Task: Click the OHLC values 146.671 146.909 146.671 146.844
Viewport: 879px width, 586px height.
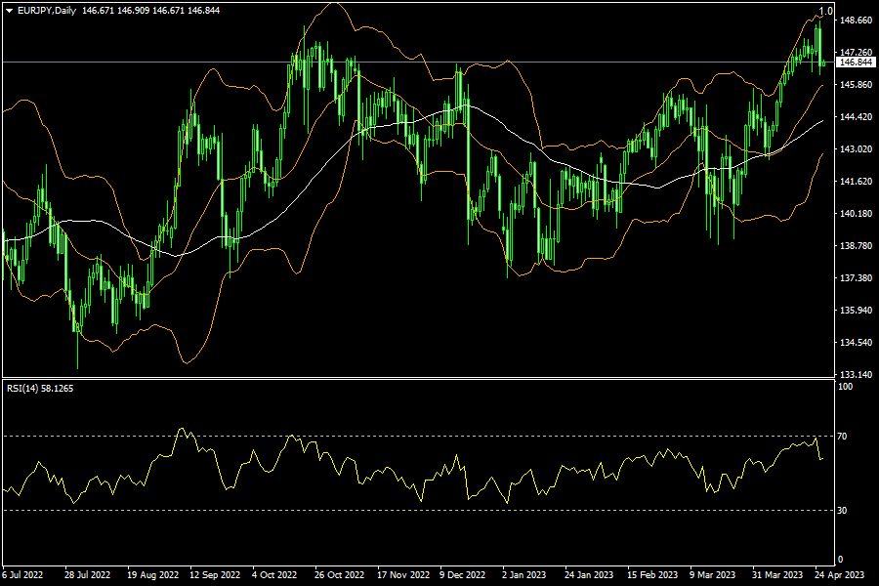Action: (150, 11)
